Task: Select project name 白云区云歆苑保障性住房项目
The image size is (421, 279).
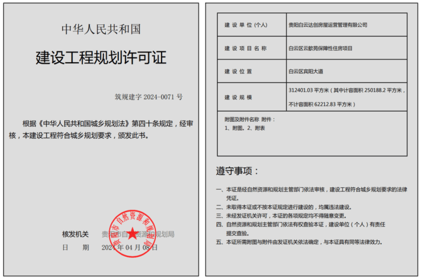Action: pyautogui.click(x=320, y=48)
